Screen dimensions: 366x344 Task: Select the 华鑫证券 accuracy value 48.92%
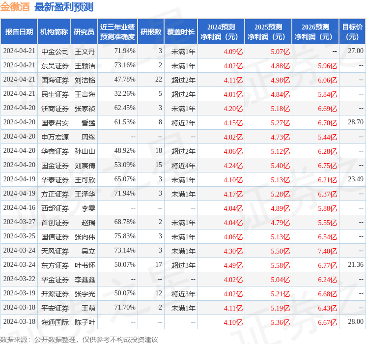[125, 151]
